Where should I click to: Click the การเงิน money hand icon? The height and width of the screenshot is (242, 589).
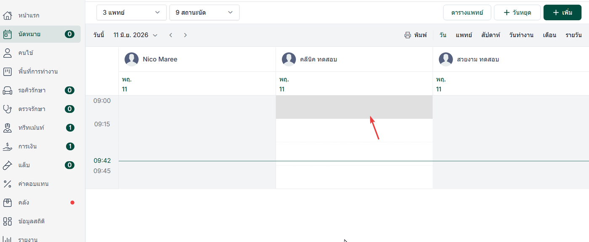coord(7,146)
